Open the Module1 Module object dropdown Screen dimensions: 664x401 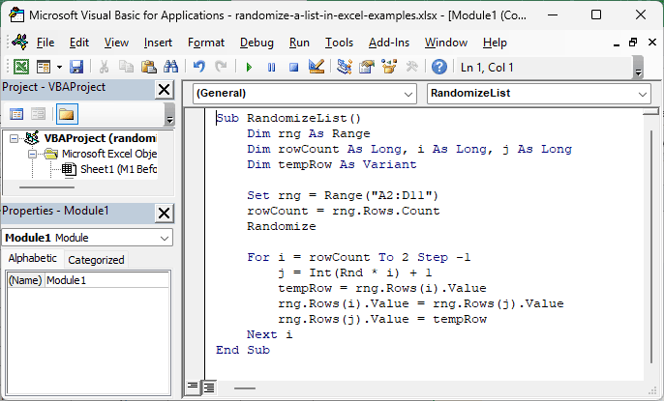(x=165, y=238)
